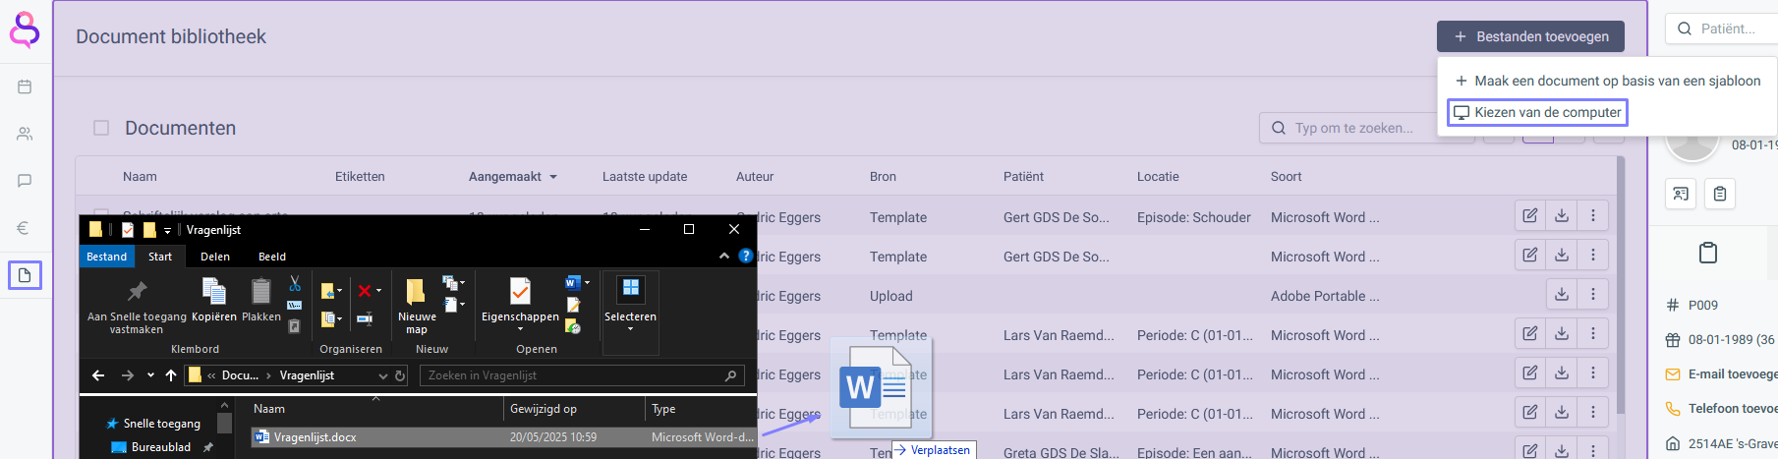
Task: Choose Maak een document op basis van een sjabloon
Action: (1607, 81)
